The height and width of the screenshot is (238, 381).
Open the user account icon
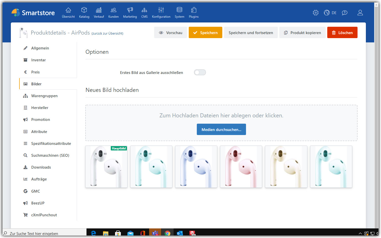[360, 12]
